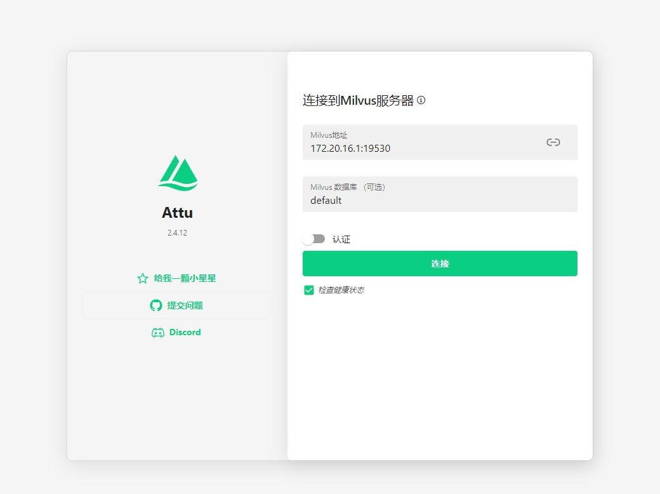Viewport: 660px width, 494px height.
Task: Click the info icon next to the 连接到Milvus服务器 heading
Action: tap(421, 100)
